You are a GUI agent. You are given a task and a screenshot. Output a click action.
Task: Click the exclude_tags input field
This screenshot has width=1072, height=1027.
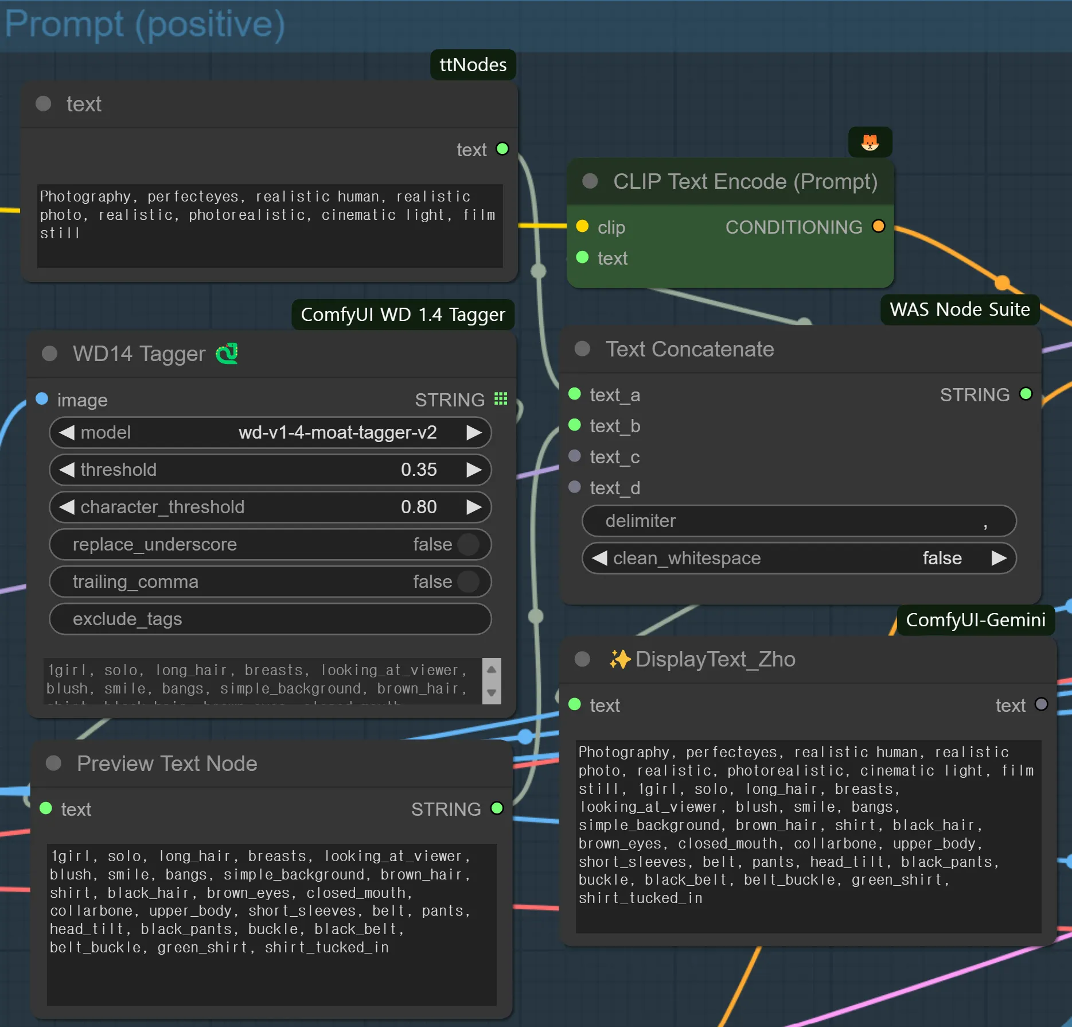coord(270,619)
